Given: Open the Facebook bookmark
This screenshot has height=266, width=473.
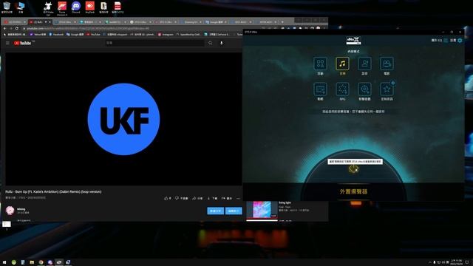Looking at the screenshot, I should [56, 35].
